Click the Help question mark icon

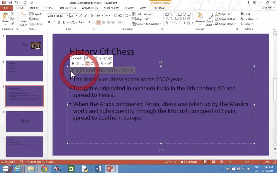[x=248, y=3]
